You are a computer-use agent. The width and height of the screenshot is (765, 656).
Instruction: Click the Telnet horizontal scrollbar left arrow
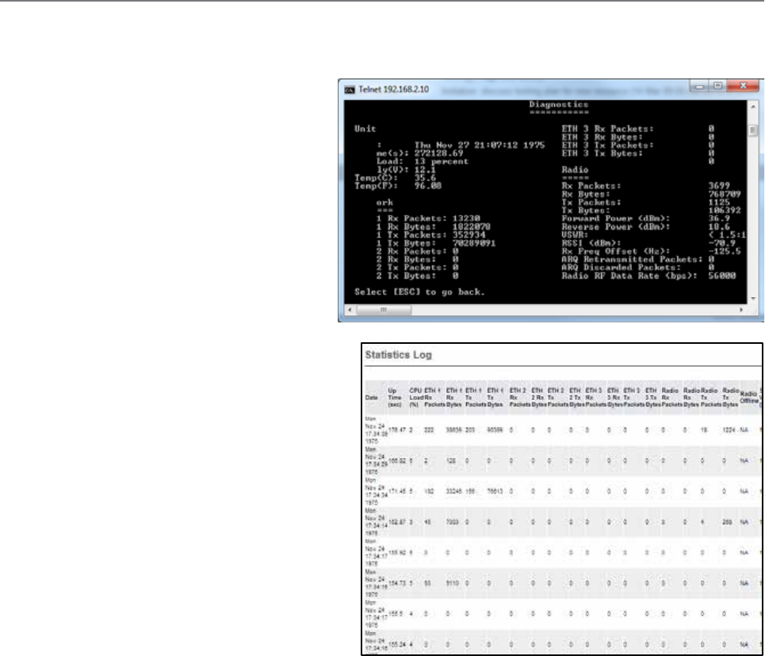(350, 310)
